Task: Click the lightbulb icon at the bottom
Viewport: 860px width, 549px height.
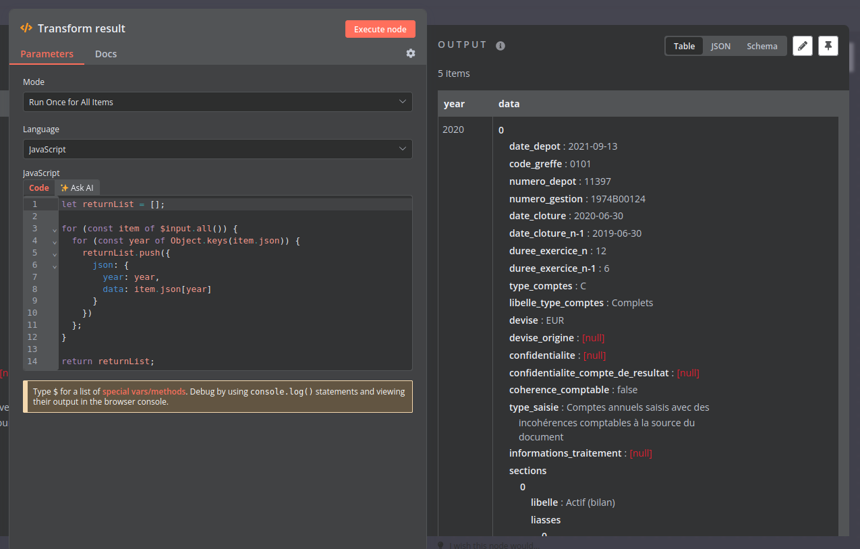Action: click(x=440, y=545)
